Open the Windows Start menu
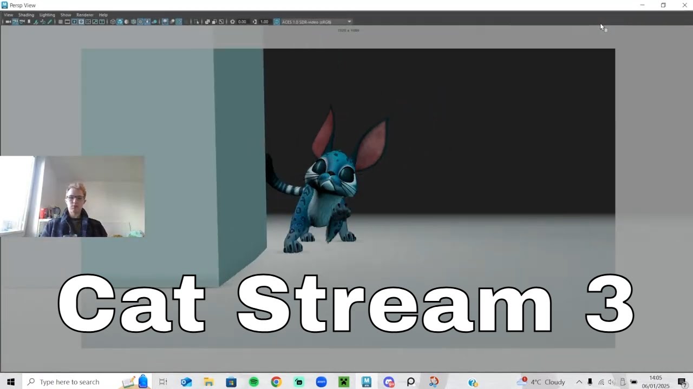The width and height of the screenshot is (693, 389). 10,382
